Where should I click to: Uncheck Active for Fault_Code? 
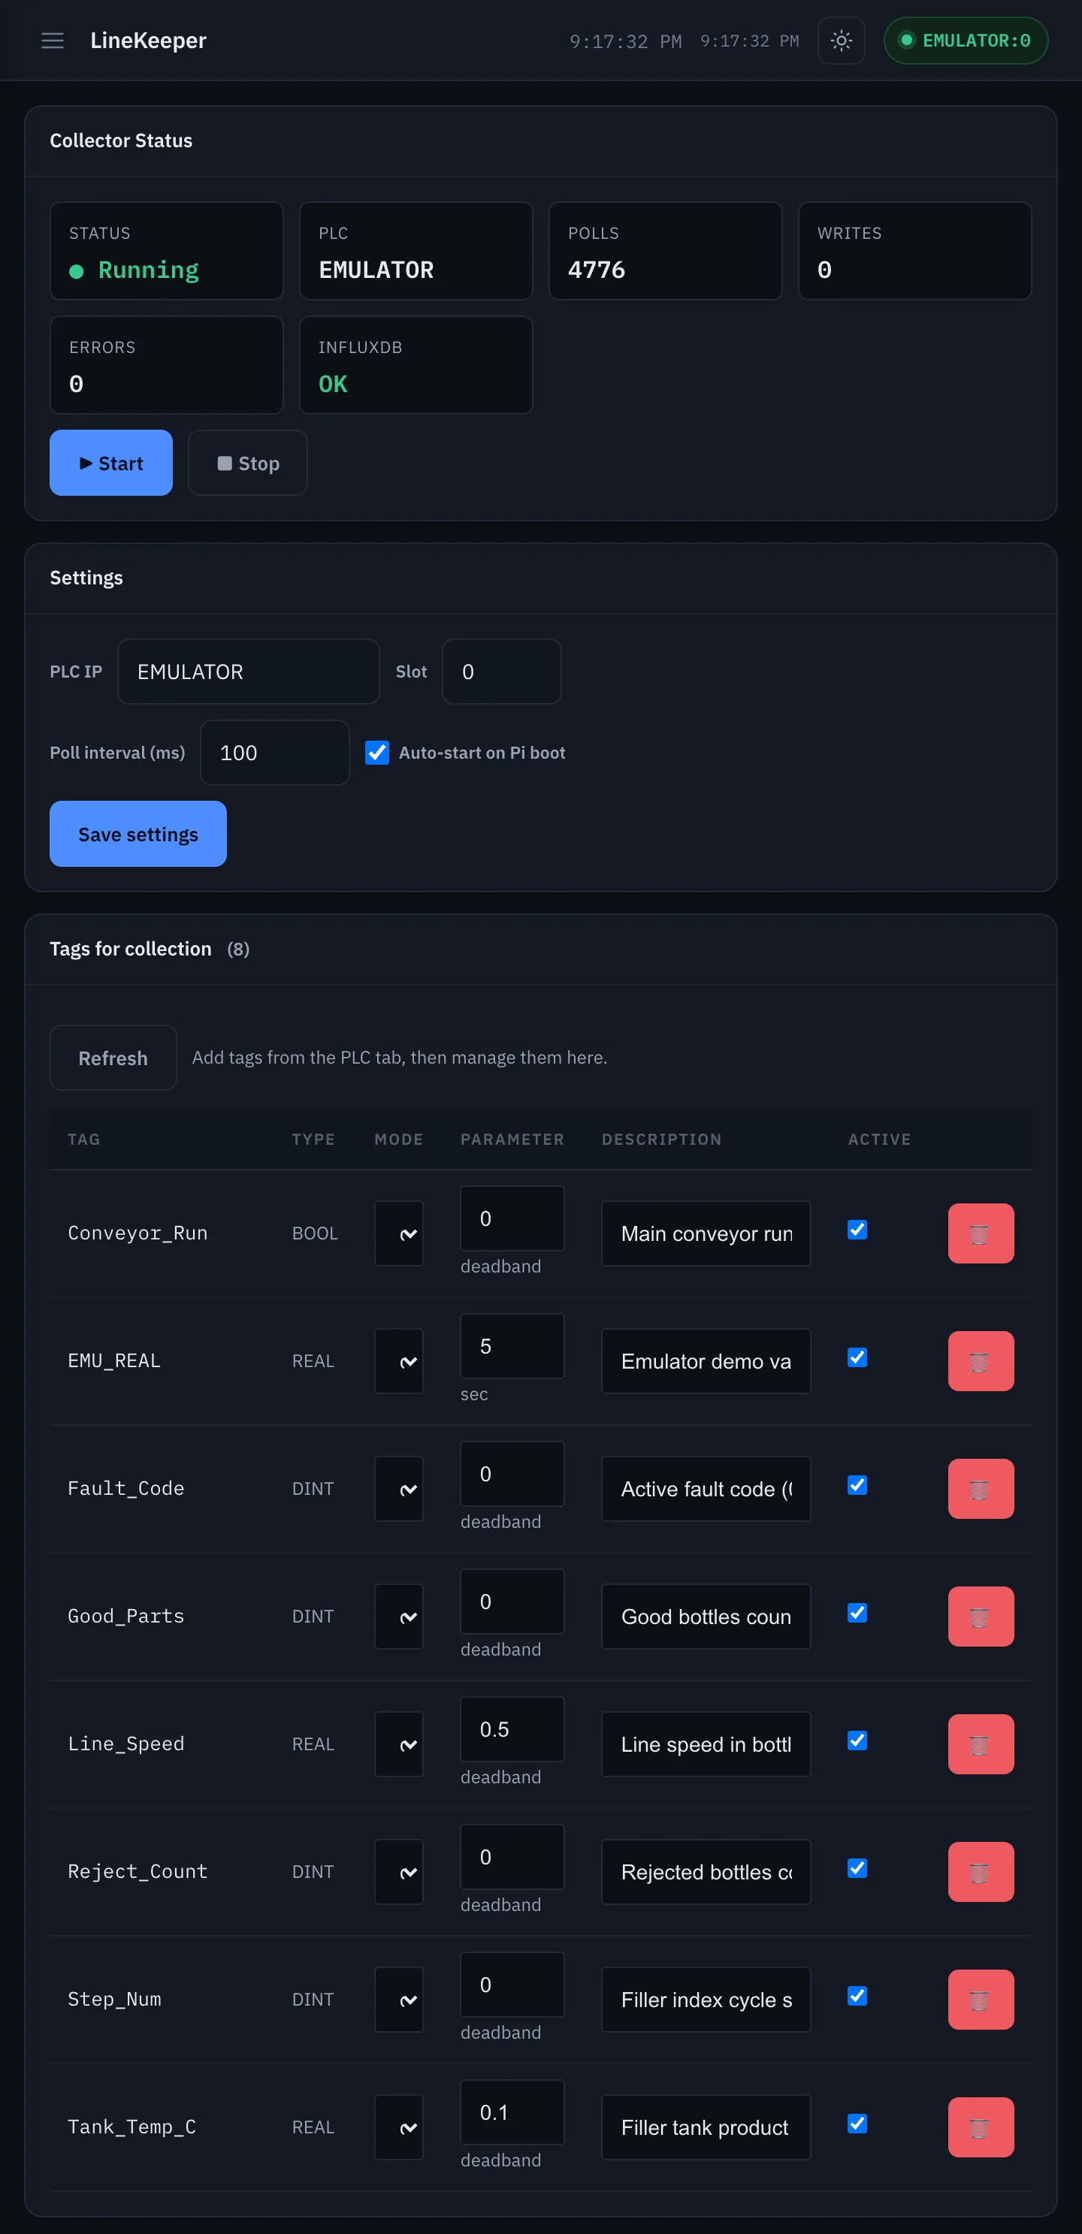(x=857, y=1485)
